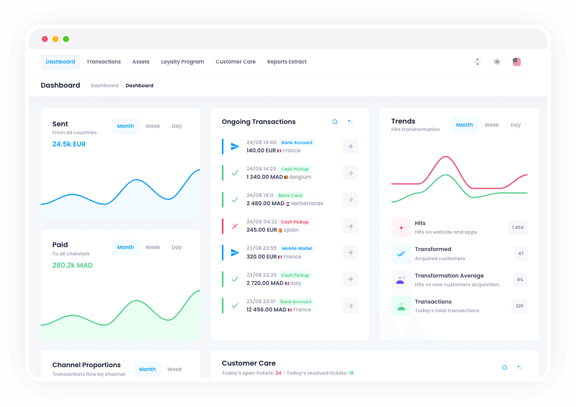Open arrow for 245.00 EUR Spain transaction
This screenshot has width=576, height=407.
click(350, 226)
